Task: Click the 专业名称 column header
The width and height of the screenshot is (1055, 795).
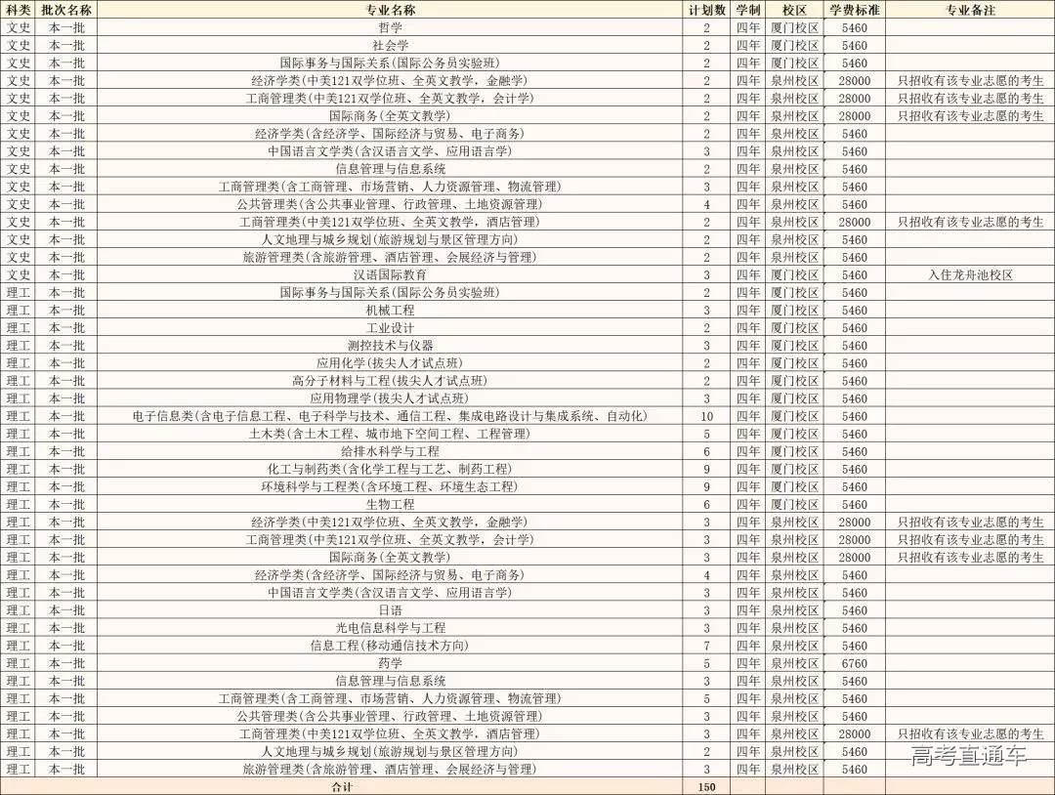Action: click(x=390, y=10)
